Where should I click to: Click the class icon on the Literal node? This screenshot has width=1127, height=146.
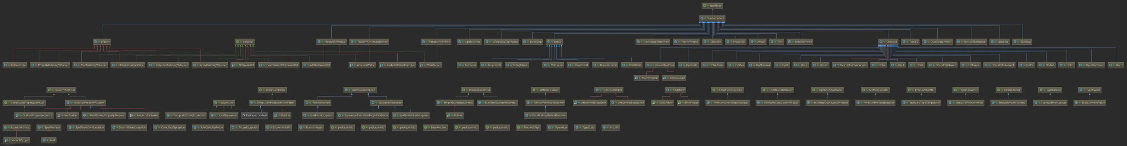tap(549, 42)
